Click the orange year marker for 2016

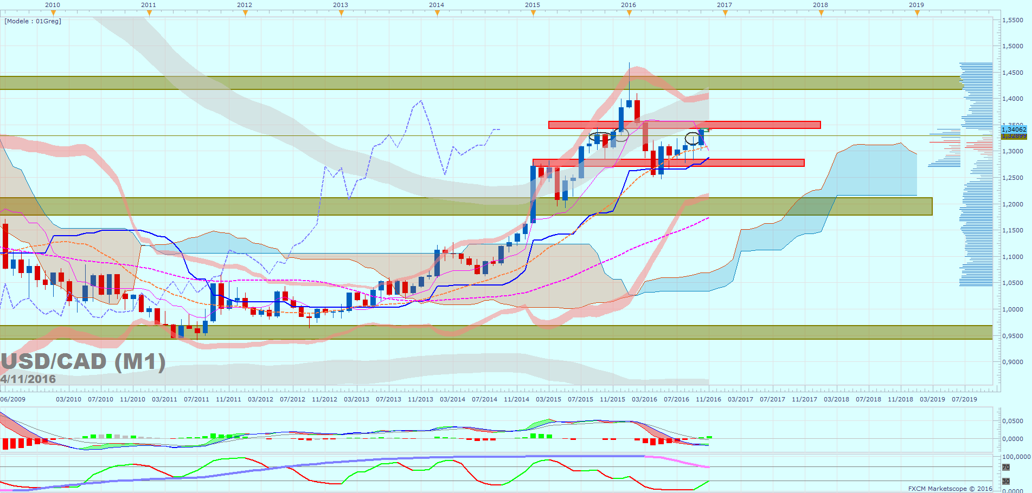coord(629,13)
